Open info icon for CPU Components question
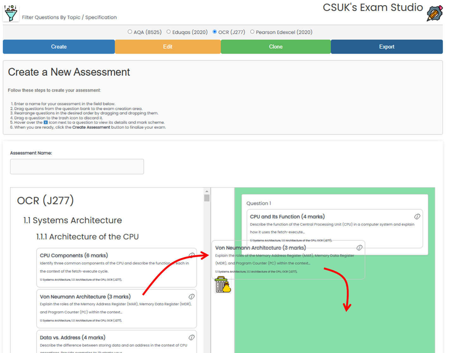The width and height of the screenshot is (457, 353). coord(192,255)
